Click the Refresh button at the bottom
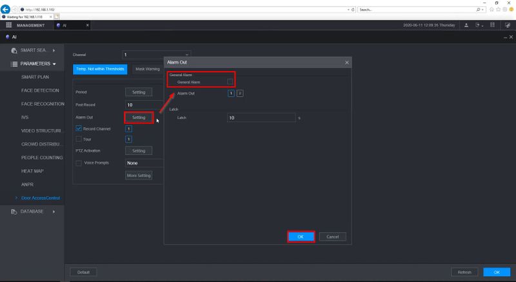This screenshot has height=282, width=516. (464, 272)
